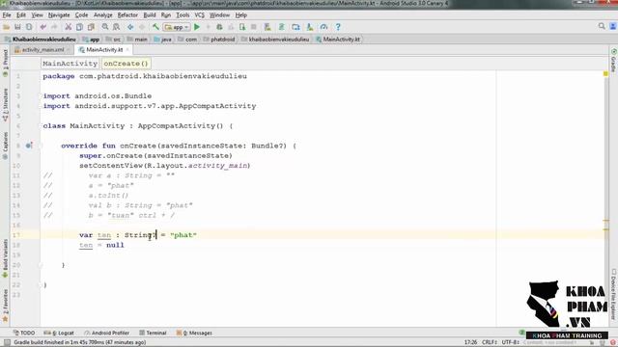
Task: Close the MainActivity.kt editor tab
Action: point(127,50)
